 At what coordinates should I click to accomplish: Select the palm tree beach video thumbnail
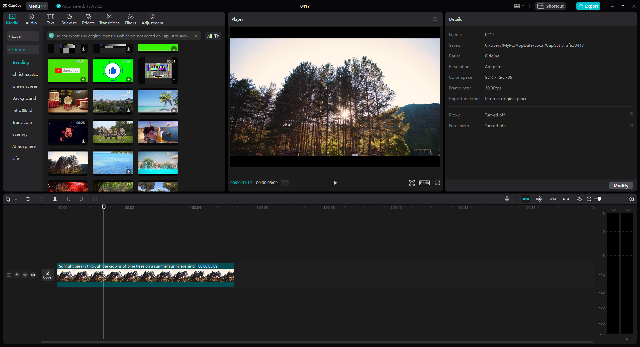point(158,101)
